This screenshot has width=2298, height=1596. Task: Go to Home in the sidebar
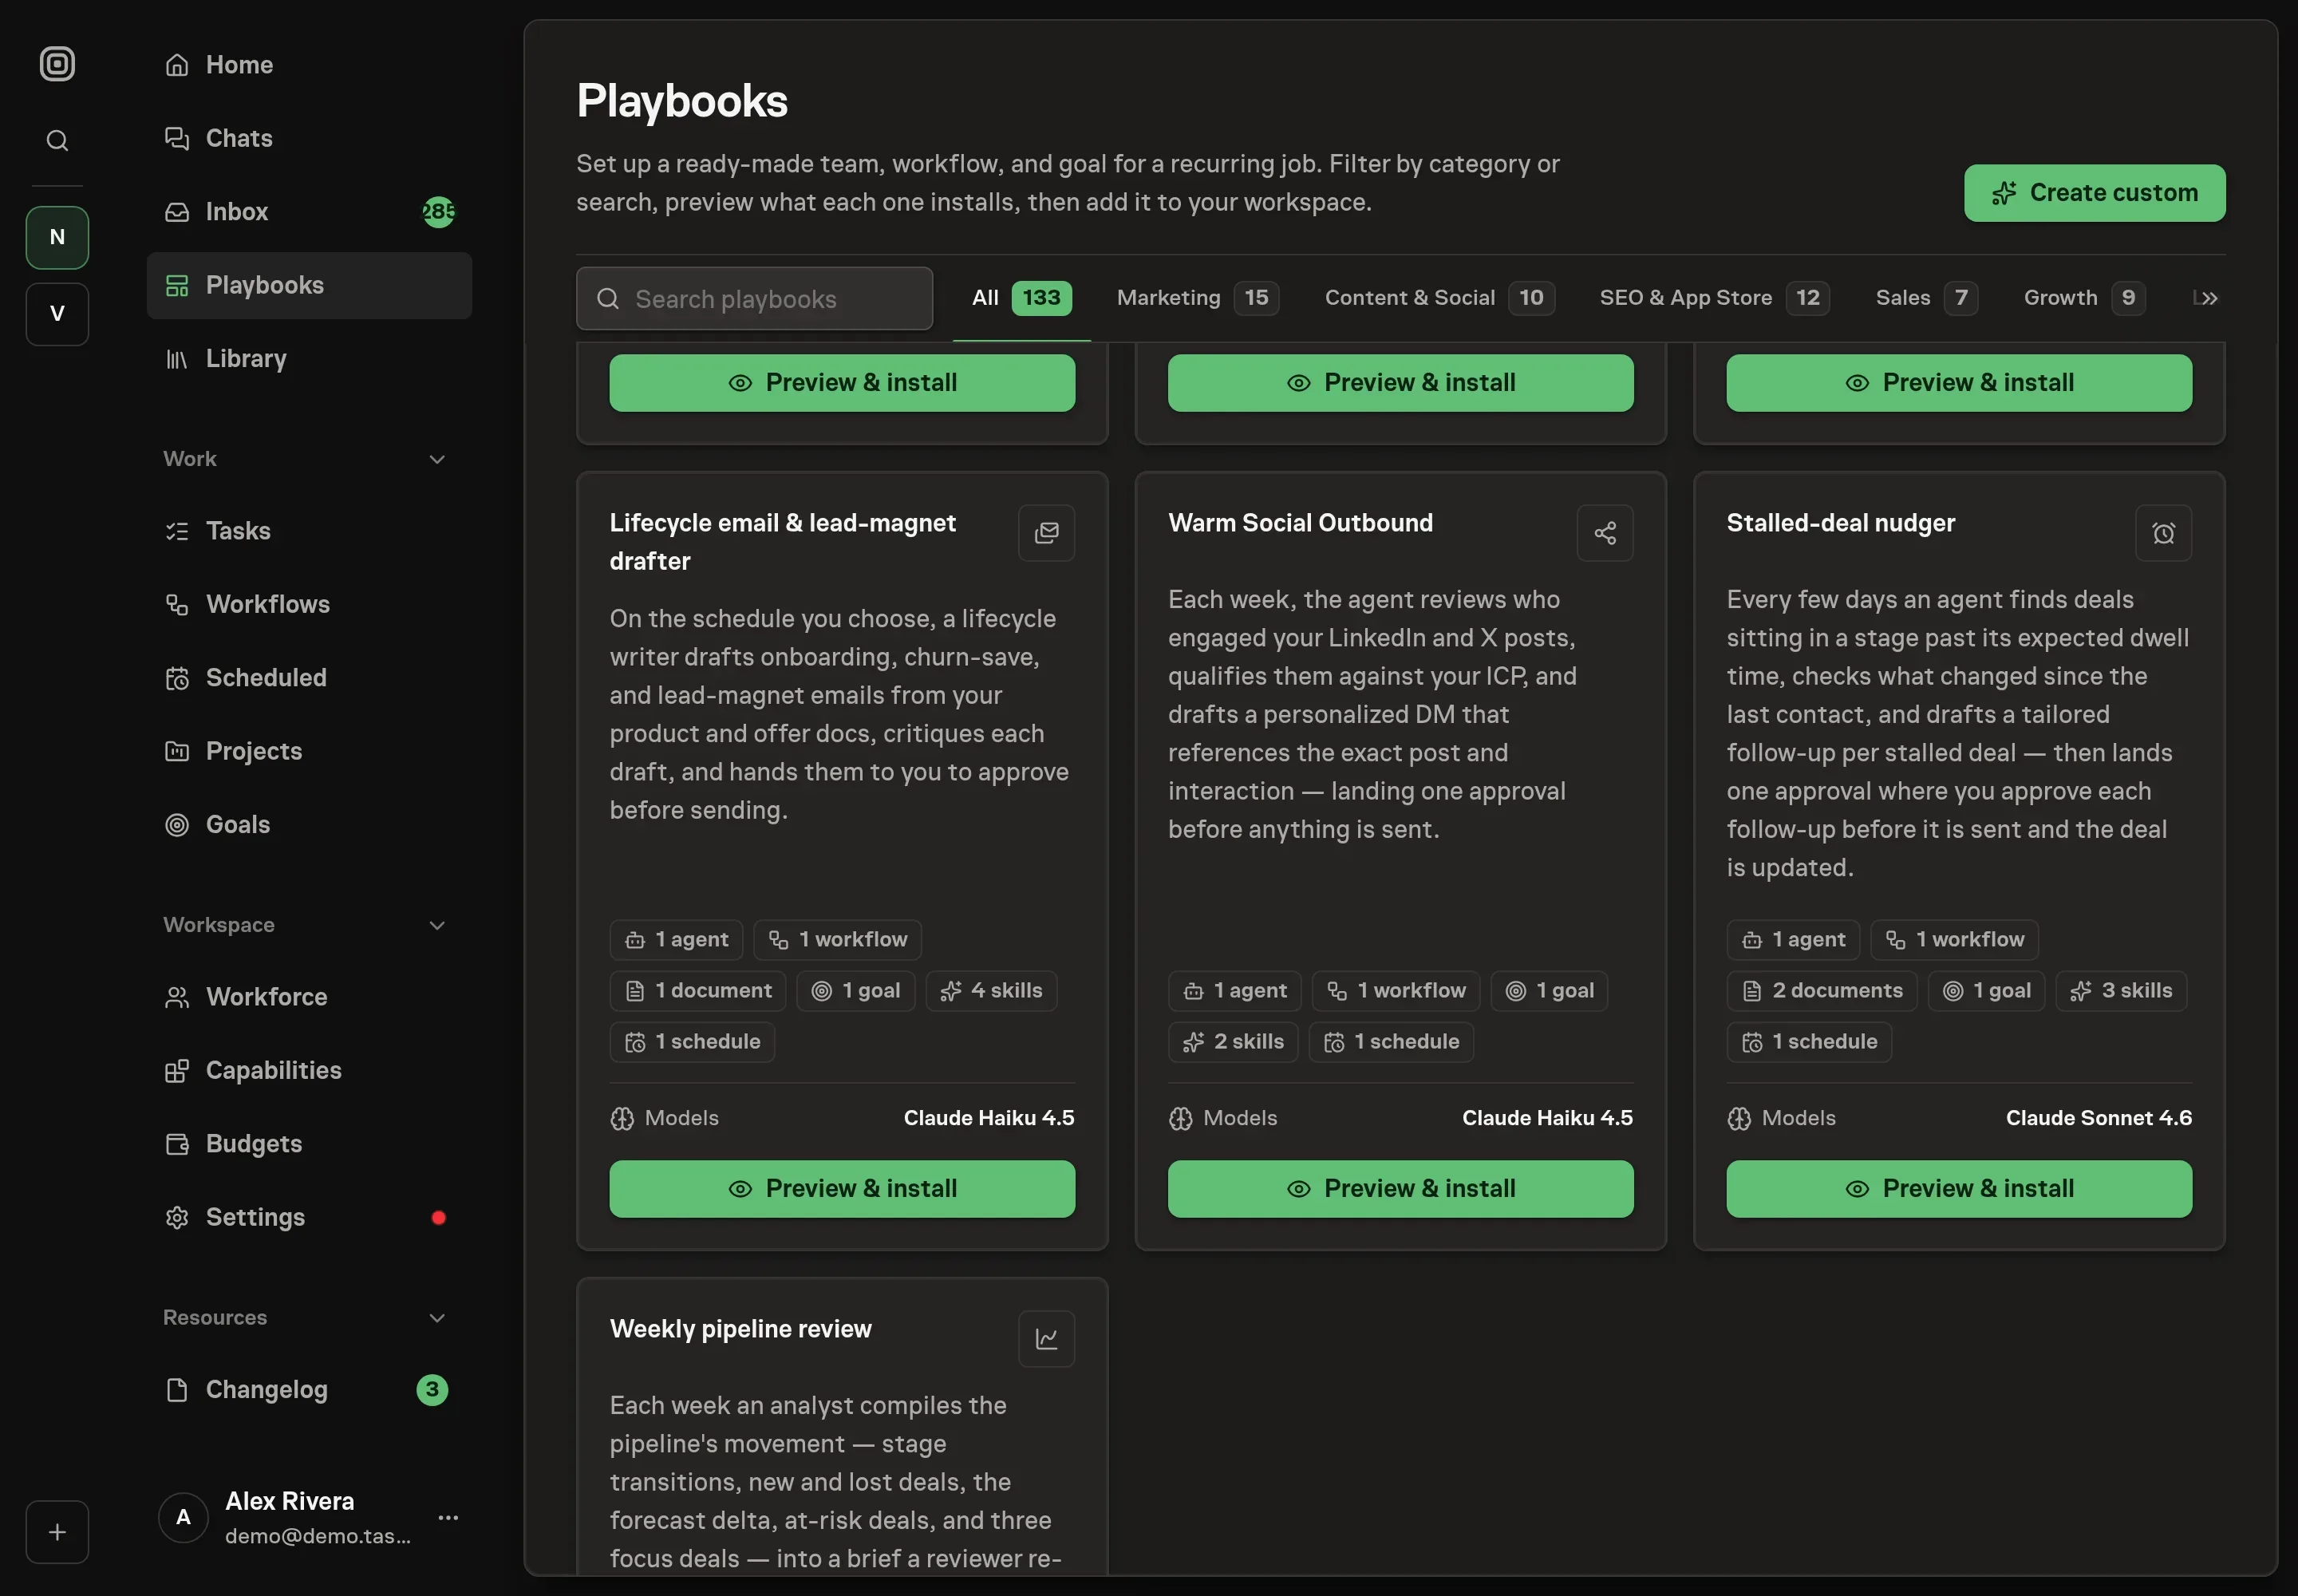click(x=309, y=65)
